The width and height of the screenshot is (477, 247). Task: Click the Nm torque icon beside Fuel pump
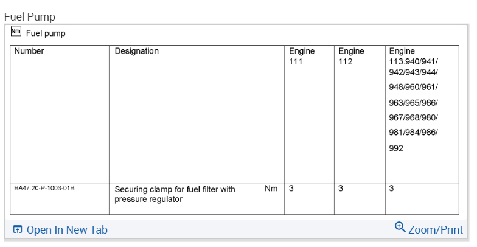pyautogui.click(x=16, y=32)
